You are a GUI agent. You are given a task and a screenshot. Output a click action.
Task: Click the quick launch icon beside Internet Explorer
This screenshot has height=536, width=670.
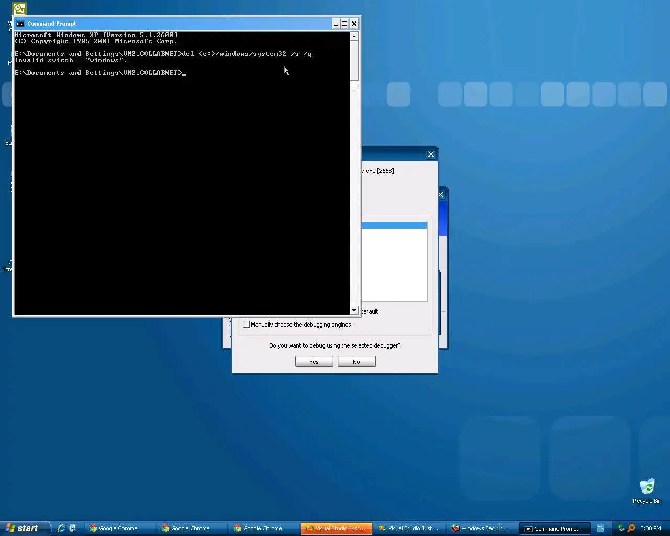point(73,528)
